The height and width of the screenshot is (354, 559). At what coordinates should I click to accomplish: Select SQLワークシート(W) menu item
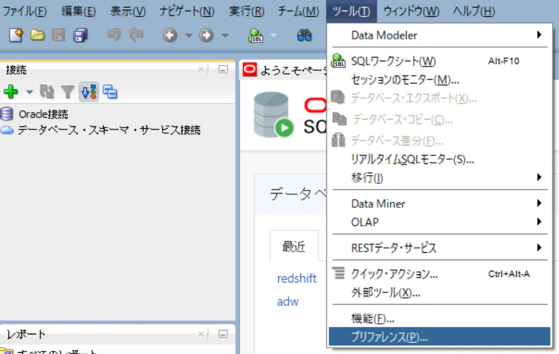click(x=440, y=61)
